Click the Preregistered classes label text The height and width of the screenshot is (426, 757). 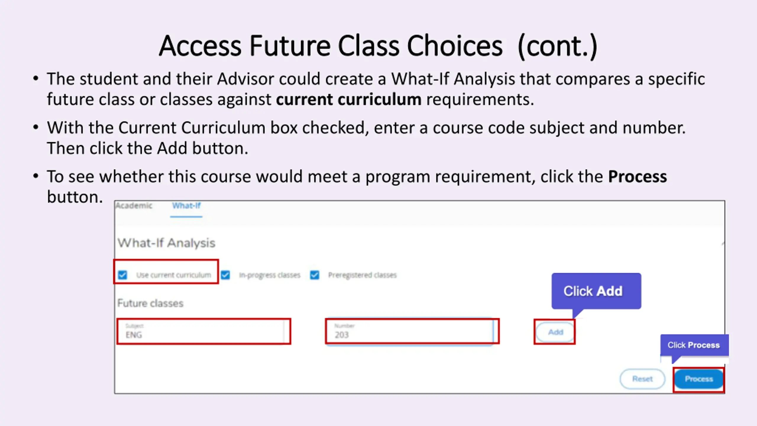click(362, 275)
